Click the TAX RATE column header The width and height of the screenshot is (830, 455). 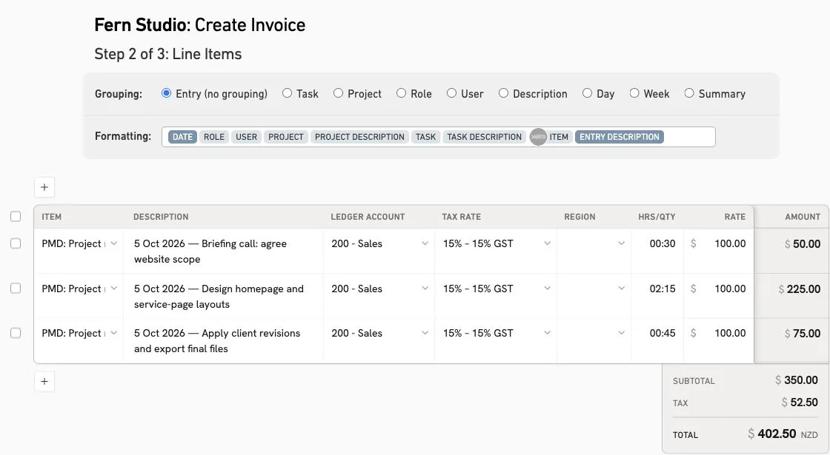pos(462,217)
